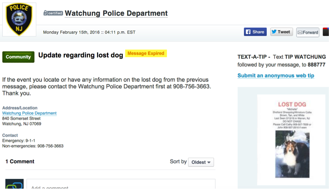The image size is (329, 189).
Task: Click the dark button next to Forward
Action: tap(326, 32)
